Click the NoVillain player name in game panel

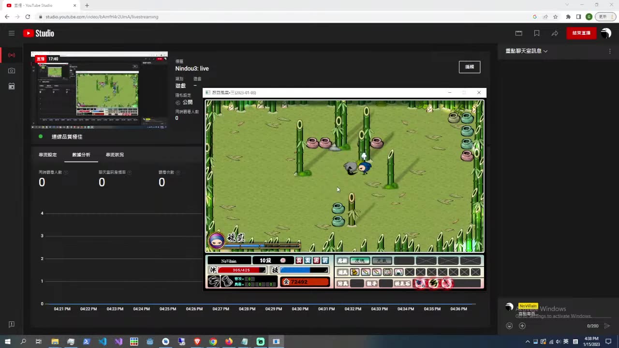229,261
